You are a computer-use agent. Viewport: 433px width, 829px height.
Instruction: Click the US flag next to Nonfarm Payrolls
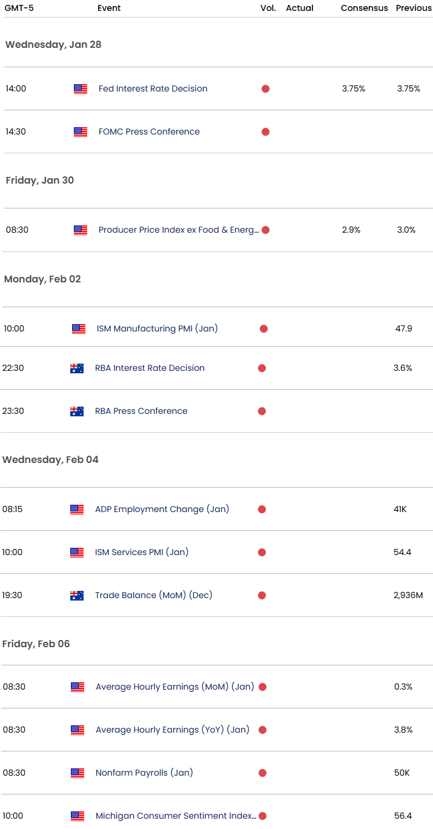pyautogui.click(x=78, y=773)
